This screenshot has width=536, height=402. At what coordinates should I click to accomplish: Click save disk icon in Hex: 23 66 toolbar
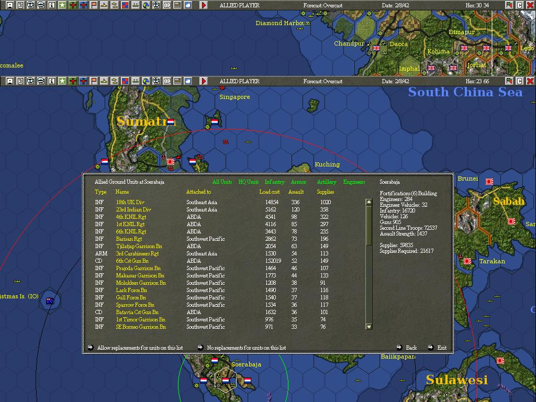[x=10, y=81]
